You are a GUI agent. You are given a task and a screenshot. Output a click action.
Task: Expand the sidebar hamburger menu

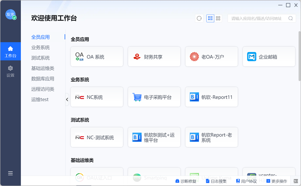[10, 173]
